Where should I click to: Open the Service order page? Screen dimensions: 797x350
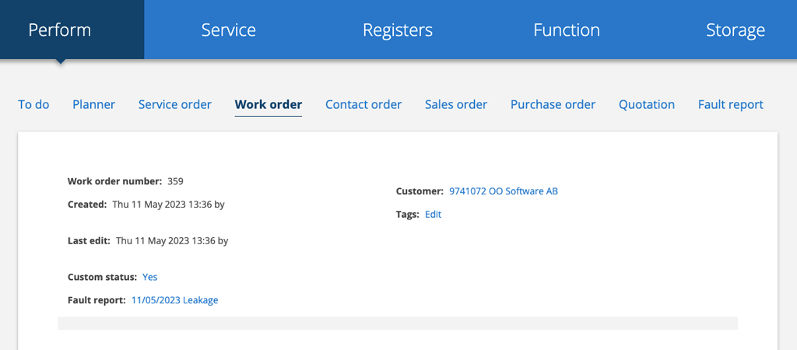174,104
